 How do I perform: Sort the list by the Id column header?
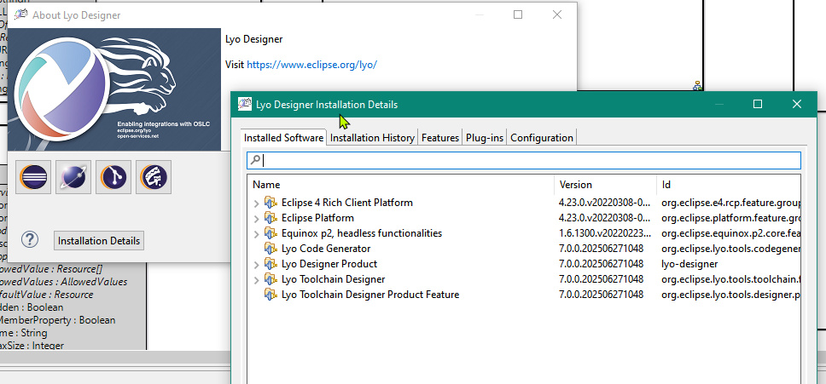coord(729,185)
